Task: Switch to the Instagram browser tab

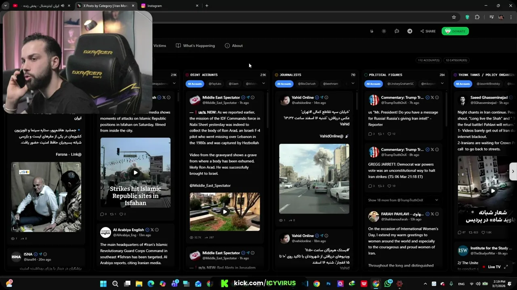Action: tap(170, 6)
